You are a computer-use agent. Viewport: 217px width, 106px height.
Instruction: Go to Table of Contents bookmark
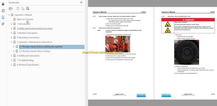(x=25, y=19)
